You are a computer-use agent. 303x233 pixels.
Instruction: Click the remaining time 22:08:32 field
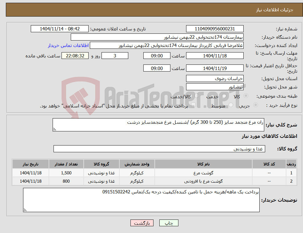point(75,56)
